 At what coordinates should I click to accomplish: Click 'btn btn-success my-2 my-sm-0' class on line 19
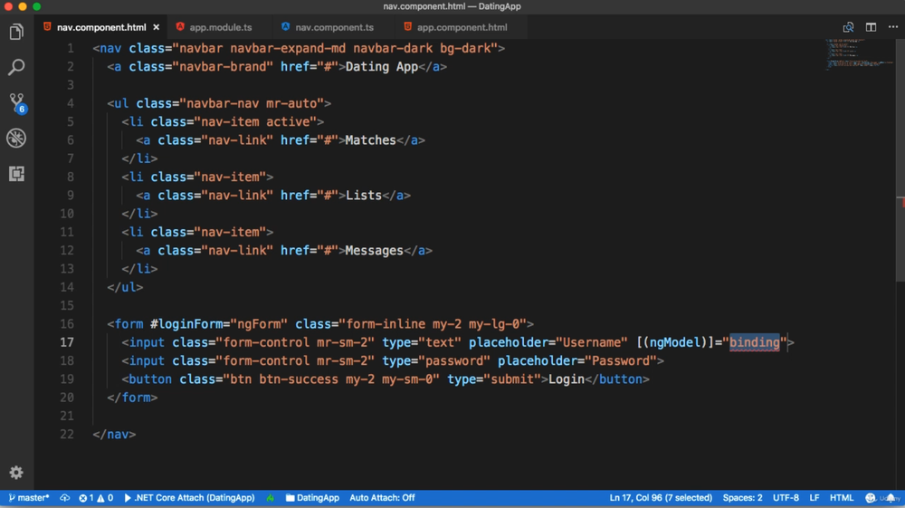tap(330, 379)
